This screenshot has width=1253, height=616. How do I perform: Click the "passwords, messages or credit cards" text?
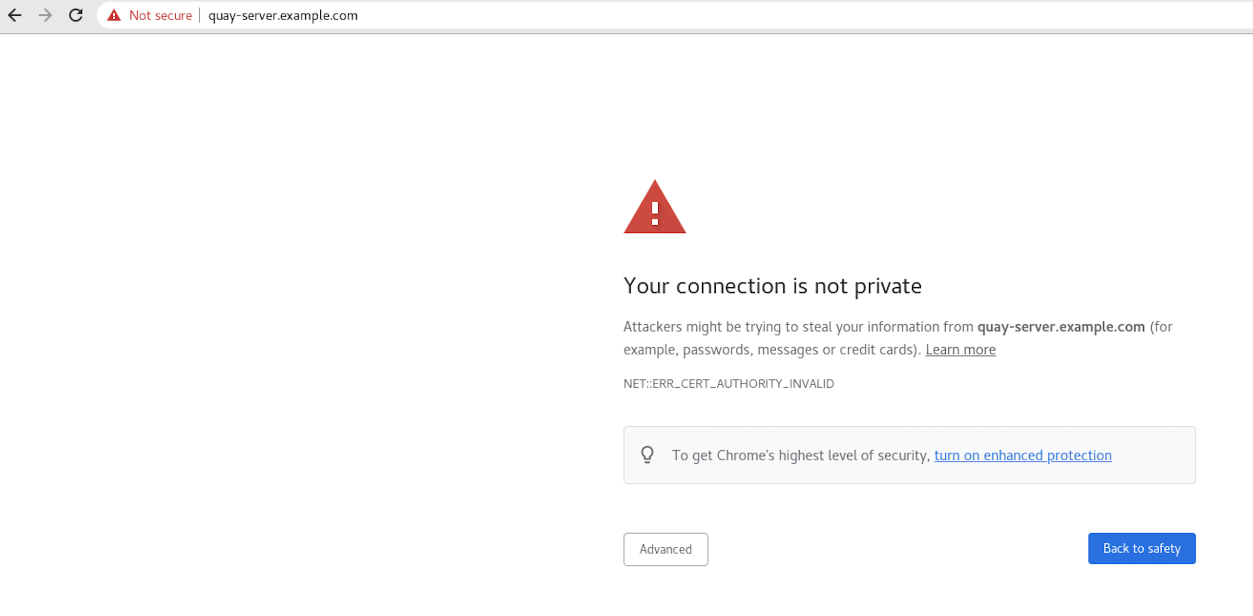pyautogui.click(x=801, y=350)
